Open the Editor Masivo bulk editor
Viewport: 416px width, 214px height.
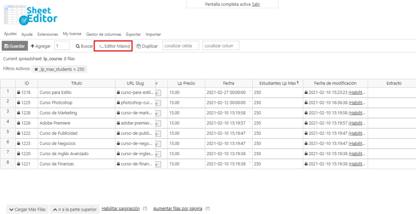tap(113, 46)
